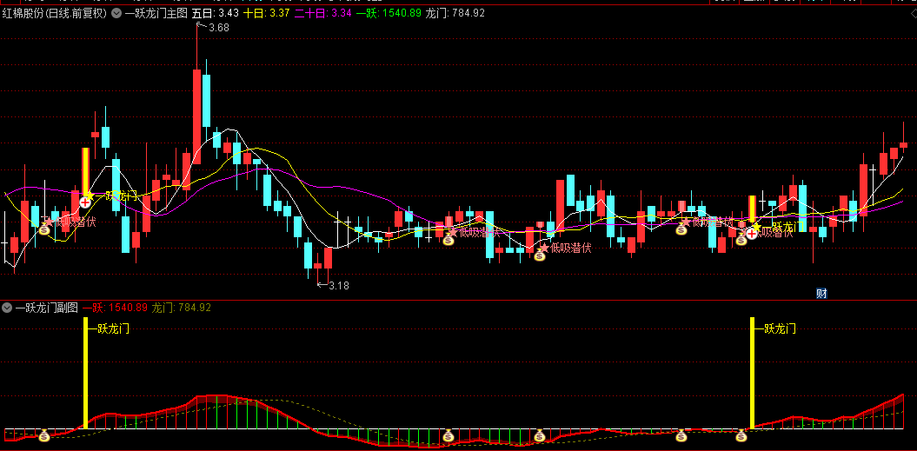The height and width of the screenshot is (451, 917).
Task: Click the yellow-highlighted candle on the right of main chart
Action: coord(753,210)
